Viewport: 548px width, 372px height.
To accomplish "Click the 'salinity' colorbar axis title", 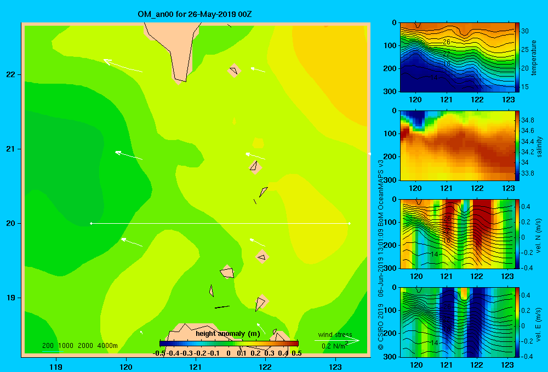I will (539, 147).
